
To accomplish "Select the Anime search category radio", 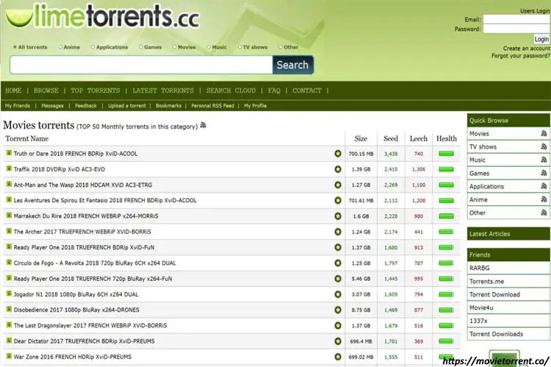I will [60, 47].
